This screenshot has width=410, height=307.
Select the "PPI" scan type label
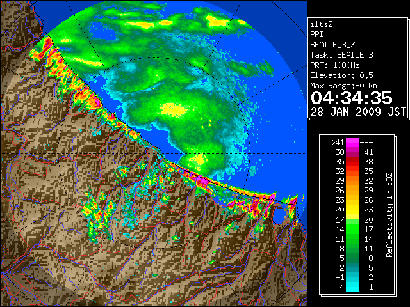click(316, 35)
